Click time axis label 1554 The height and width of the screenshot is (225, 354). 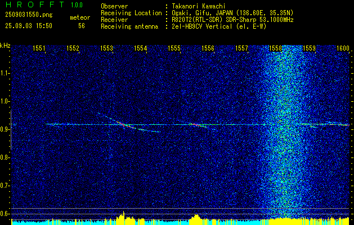tap(140, 48)
